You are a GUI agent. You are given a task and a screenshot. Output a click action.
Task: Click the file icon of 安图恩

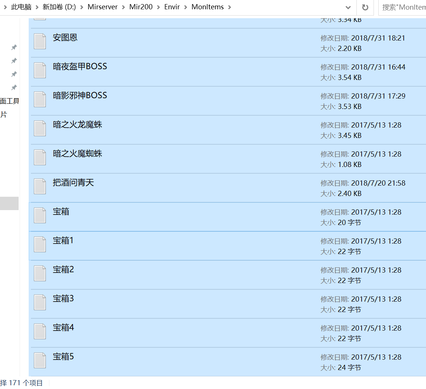coord(40,41)
